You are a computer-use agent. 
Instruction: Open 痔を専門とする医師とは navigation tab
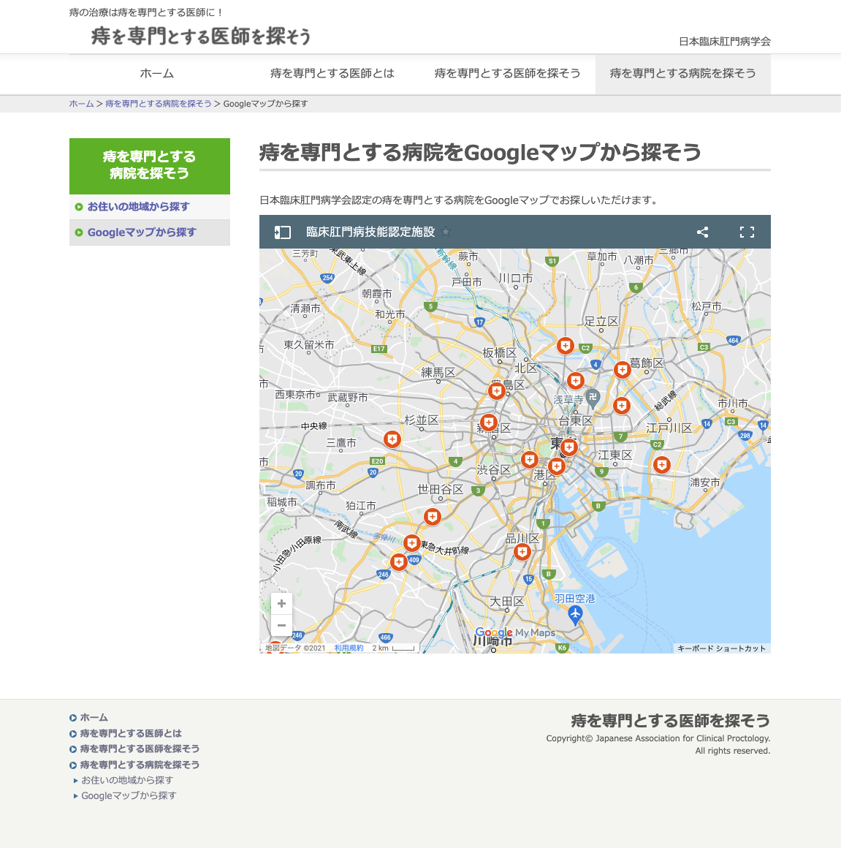332,74
